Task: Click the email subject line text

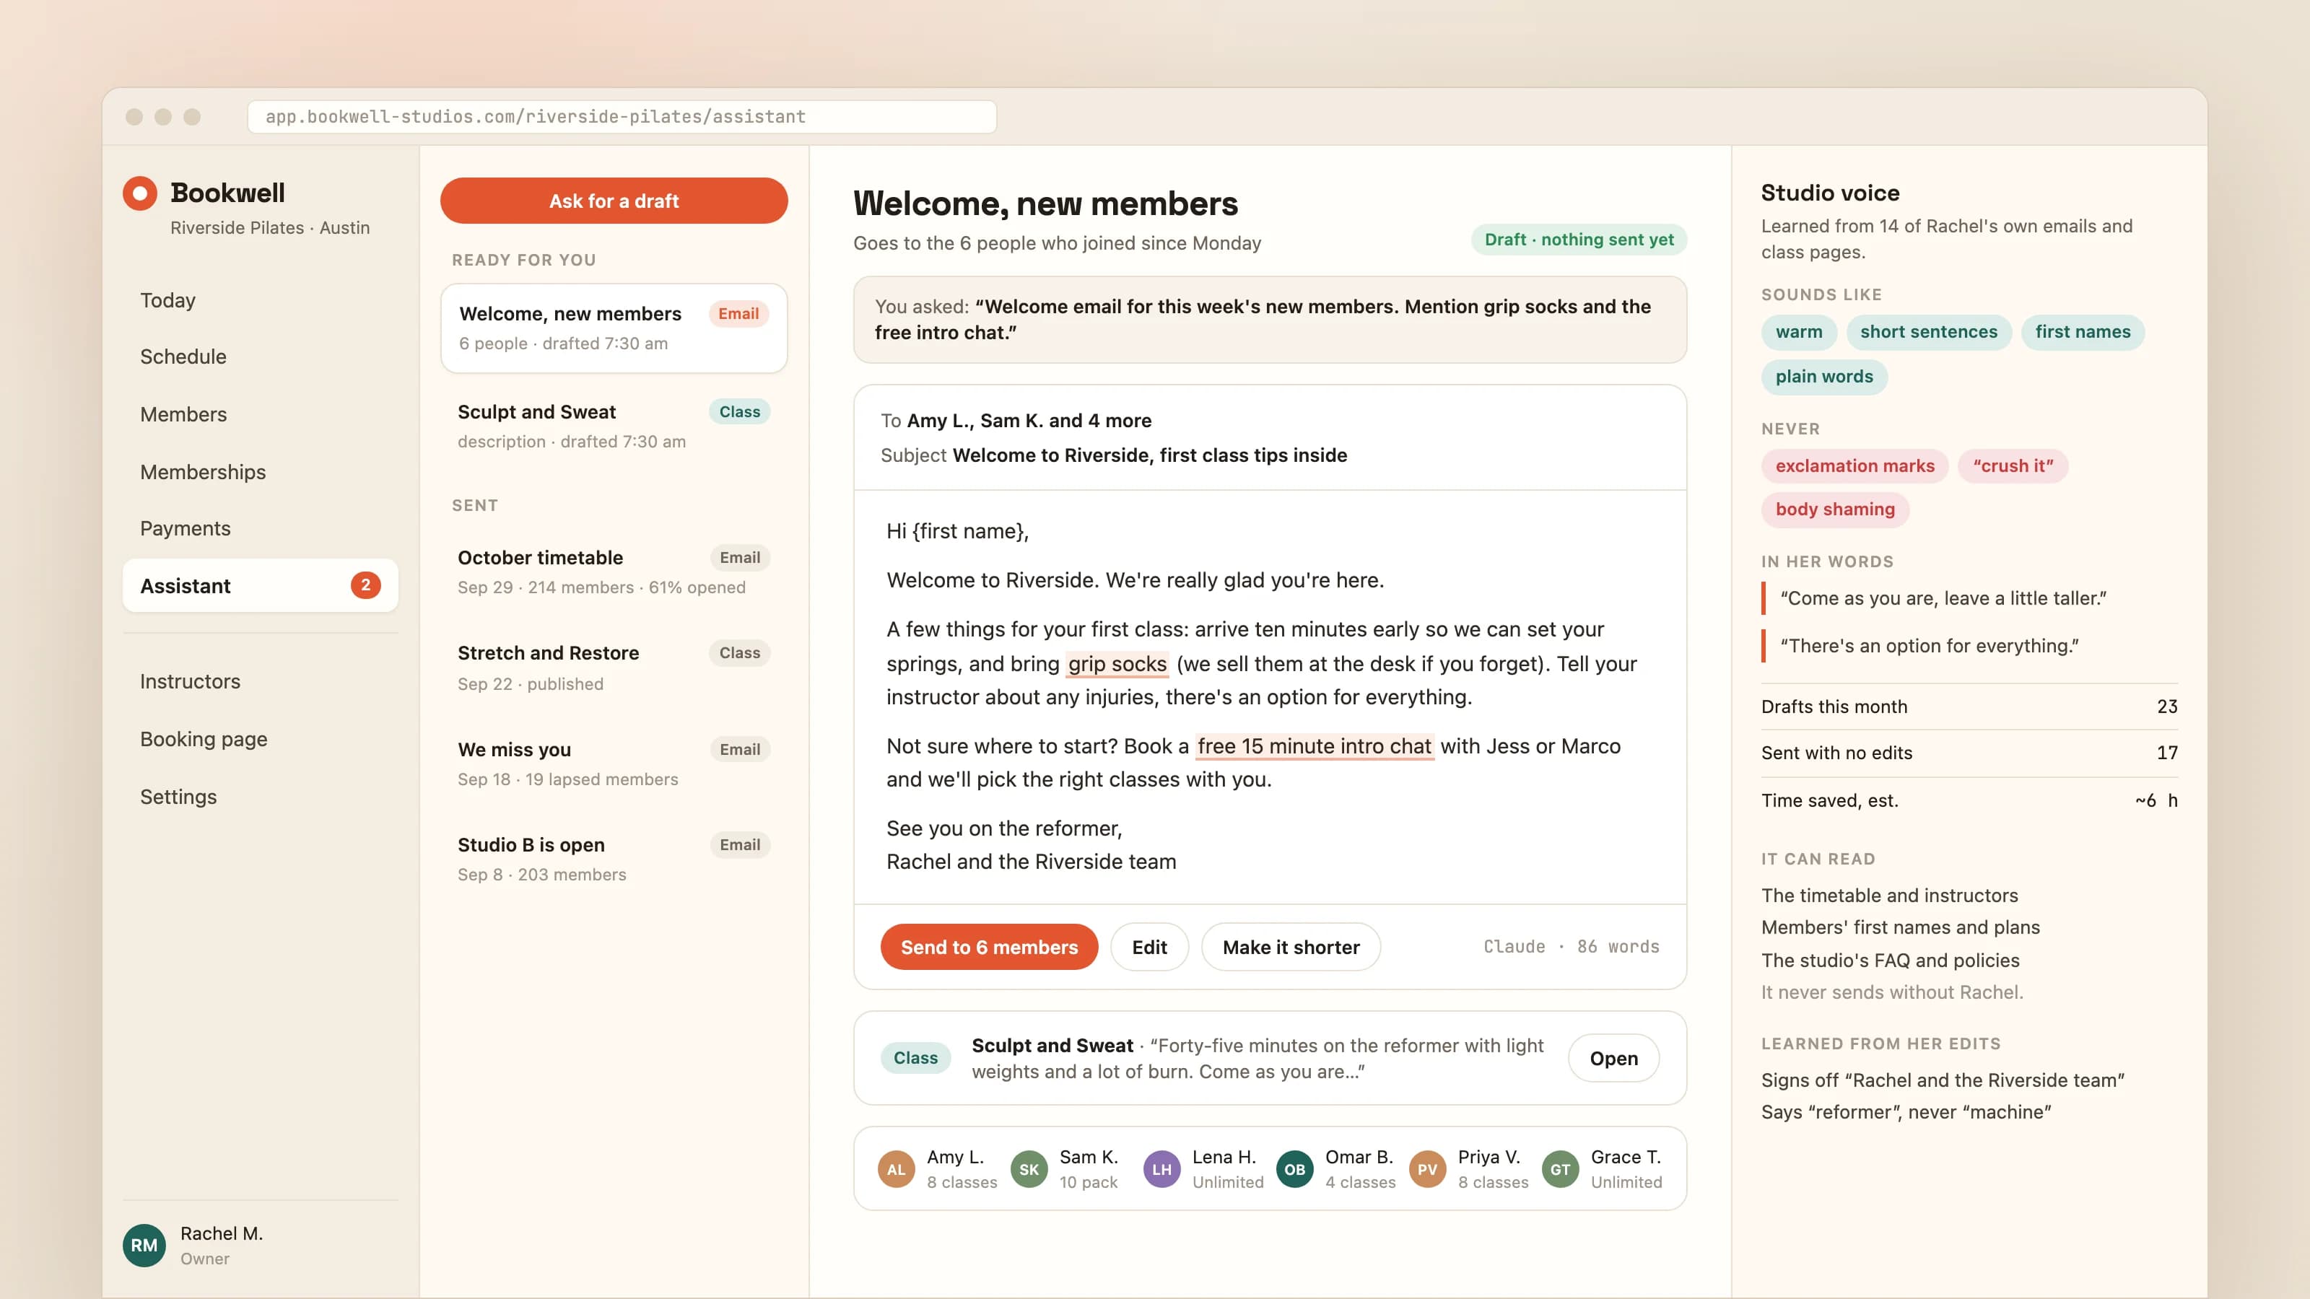Action: click(x=1150, y=455)
